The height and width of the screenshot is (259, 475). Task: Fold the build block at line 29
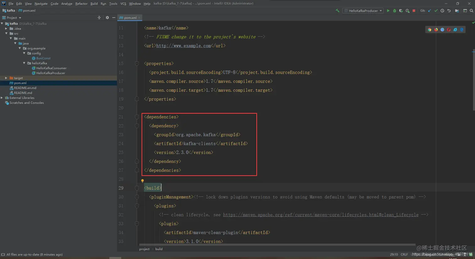[x=137, y=188]
